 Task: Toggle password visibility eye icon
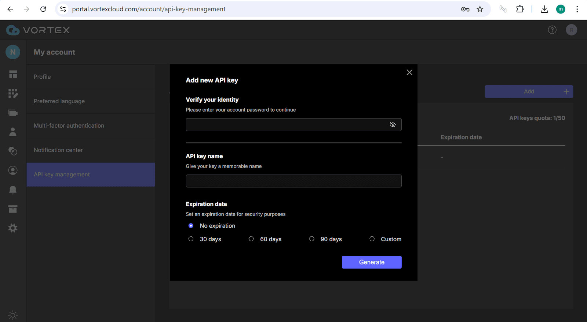pos(393,125)
